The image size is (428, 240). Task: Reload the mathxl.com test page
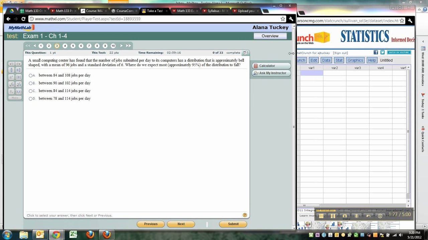(23, 19)
